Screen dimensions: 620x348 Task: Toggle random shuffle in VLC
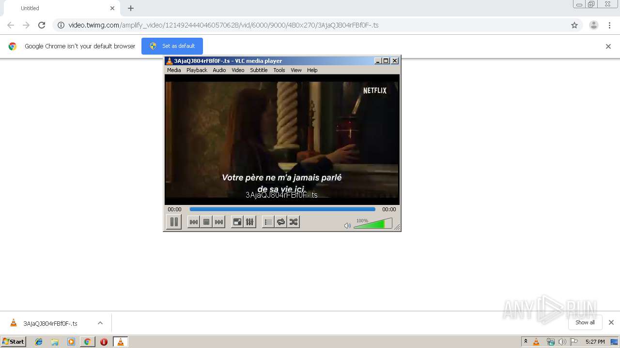(294, 222)
